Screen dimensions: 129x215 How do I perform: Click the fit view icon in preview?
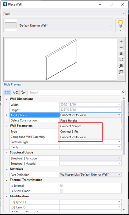121,60
